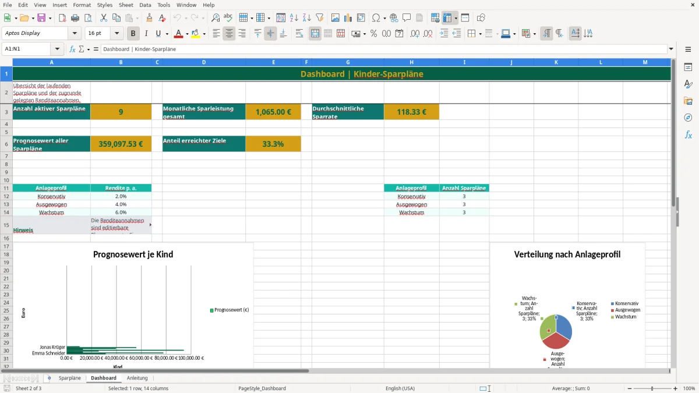This screenshot has height=393, width=699.
Task: Open the sidebar Navigator compass icon
Action: pos(688,118)
